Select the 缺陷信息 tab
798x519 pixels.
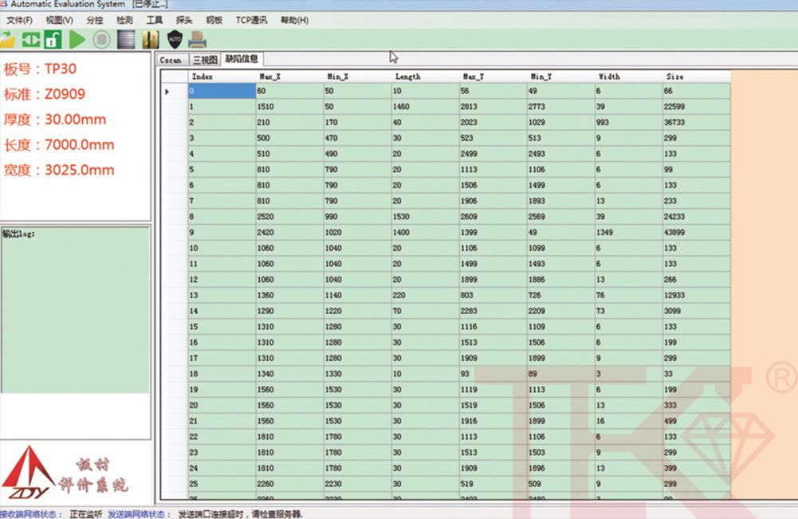242,59
